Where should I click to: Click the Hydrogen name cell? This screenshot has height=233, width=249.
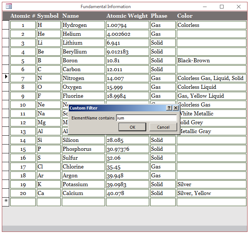(x=83, y=25)
